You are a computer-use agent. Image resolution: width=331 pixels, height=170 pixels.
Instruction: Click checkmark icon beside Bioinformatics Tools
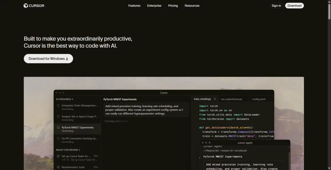(58, 167)
